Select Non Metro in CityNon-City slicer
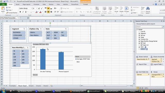Screen dimensions: 165x93 (x=36, y=35)
